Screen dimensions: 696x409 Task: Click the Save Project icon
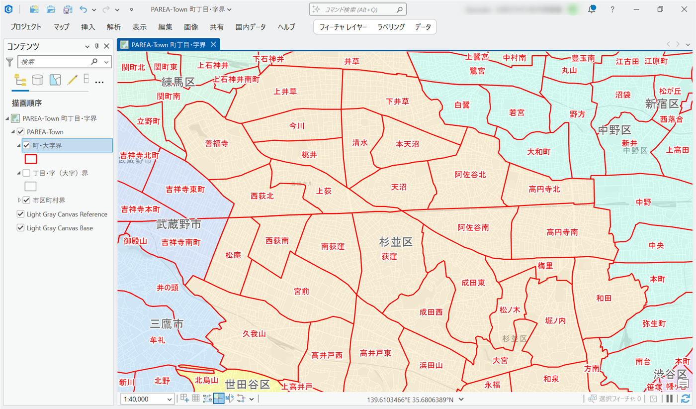[x=68, y=9]
